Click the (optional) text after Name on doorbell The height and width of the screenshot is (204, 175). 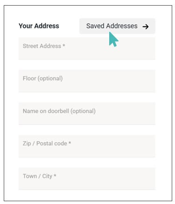83,111
